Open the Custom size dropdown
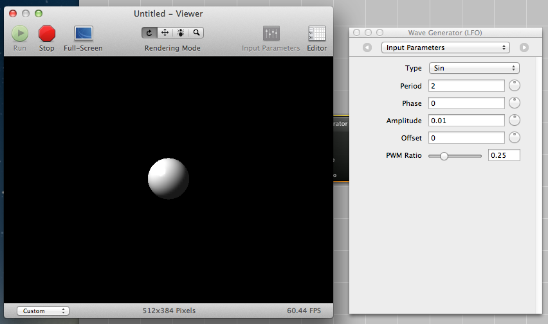Screen dimensions: 548x324 [x=42, y=311]
